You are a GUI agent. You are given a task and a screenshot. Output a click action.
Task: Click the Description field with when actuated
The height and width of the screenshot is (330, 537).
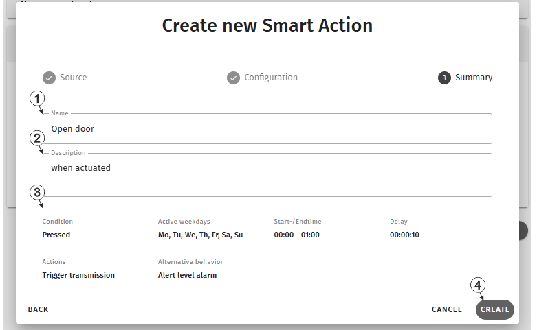[x=267, y=175]
